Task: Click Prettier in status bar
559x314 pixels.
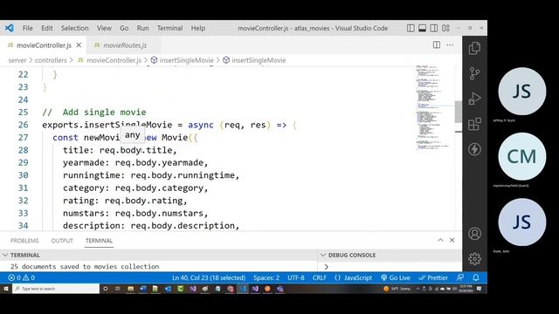Action: point(433,277)
